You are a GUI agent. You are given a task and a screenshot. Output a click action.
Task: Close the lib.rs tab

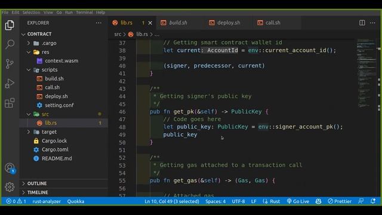(150, 23)
